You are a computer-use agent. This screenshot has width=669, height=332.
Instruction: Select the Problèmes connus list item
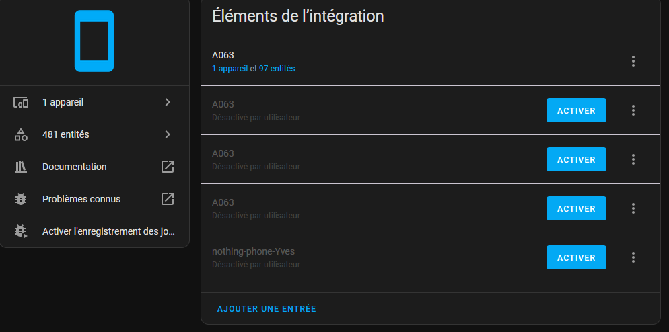click(94, 199)
